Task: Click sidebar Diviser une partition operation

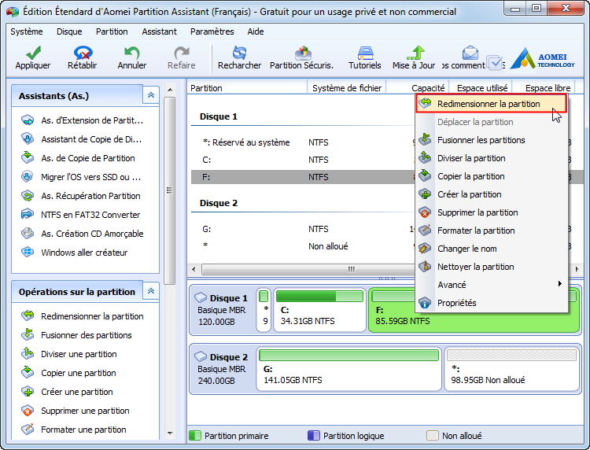Action: 69,354
